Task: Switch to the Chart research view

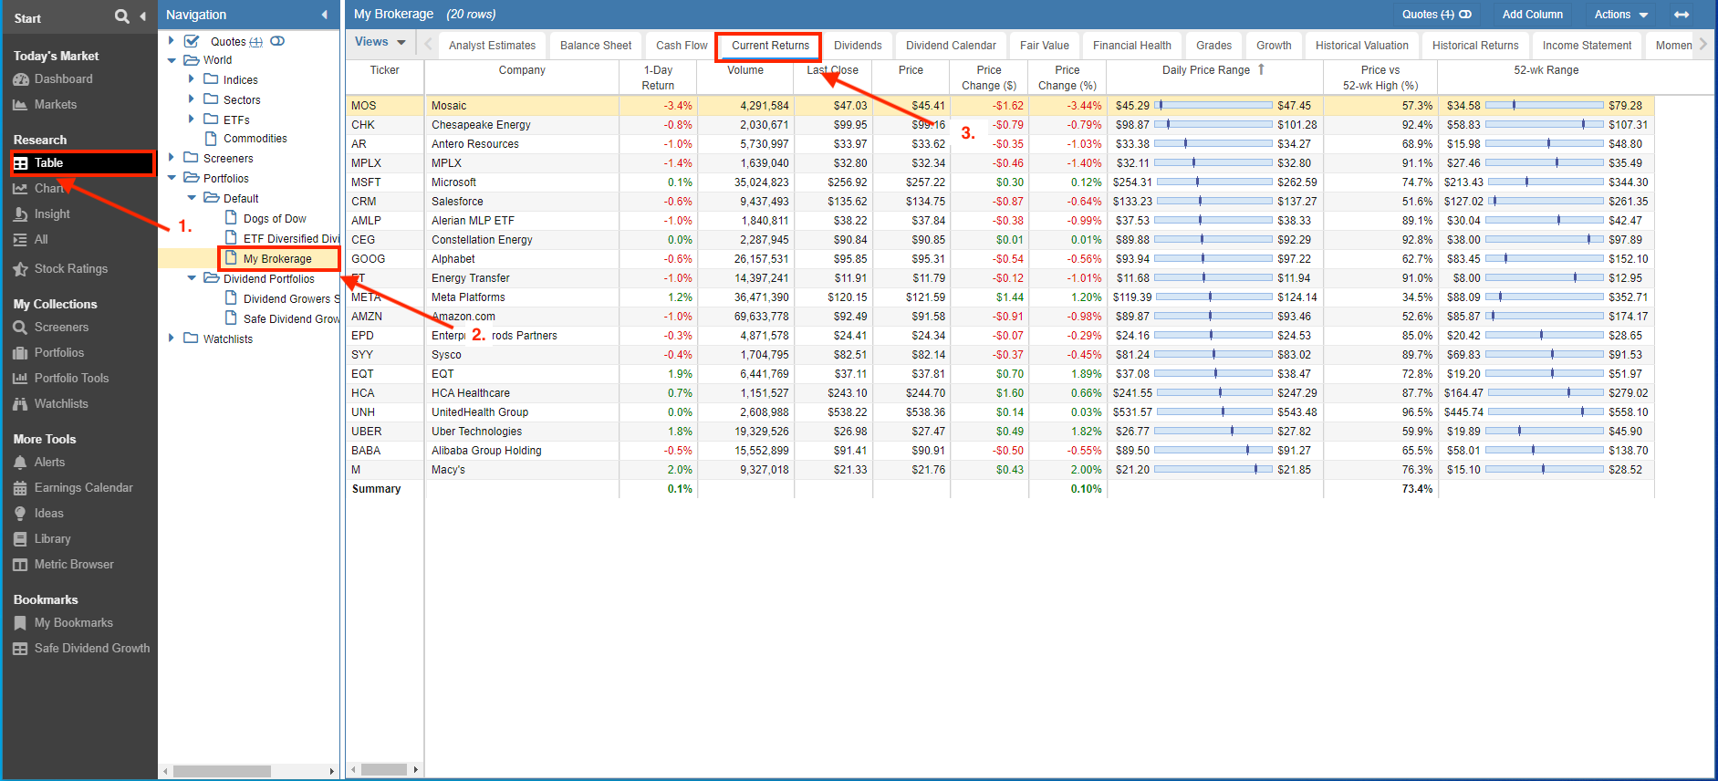Action: point(48,189)
